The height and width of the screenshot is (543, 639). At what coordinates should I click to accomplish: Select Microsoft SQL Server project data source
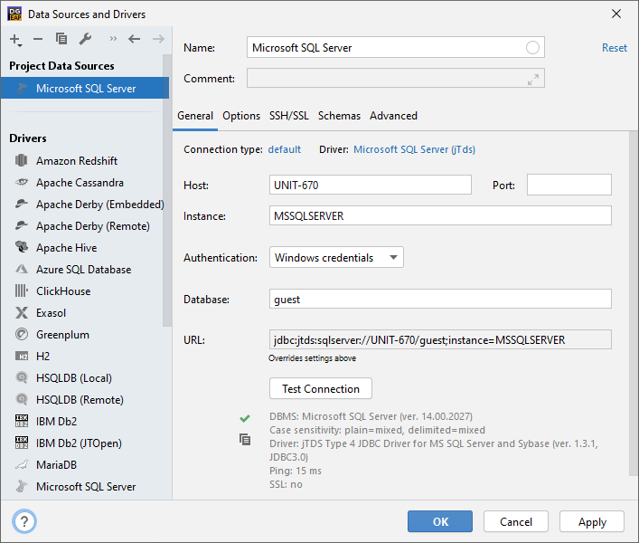(85, 88)
